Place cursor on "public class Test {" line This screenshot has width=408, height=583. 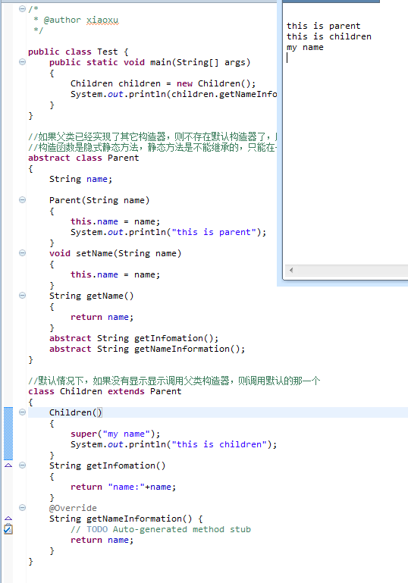pos(78,52)
